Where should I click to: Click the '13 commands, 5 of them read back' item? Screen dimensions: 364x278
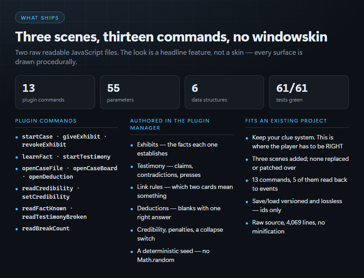click(299, 184)
